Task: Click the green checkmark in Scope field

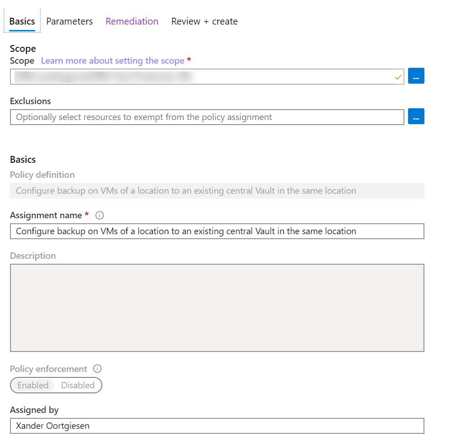Action: click(x=398, y=77)
